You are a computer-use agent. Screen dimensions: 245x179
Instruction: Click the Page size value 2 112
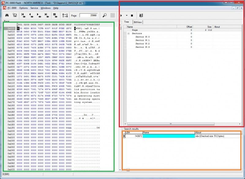[x=209, y=30]
